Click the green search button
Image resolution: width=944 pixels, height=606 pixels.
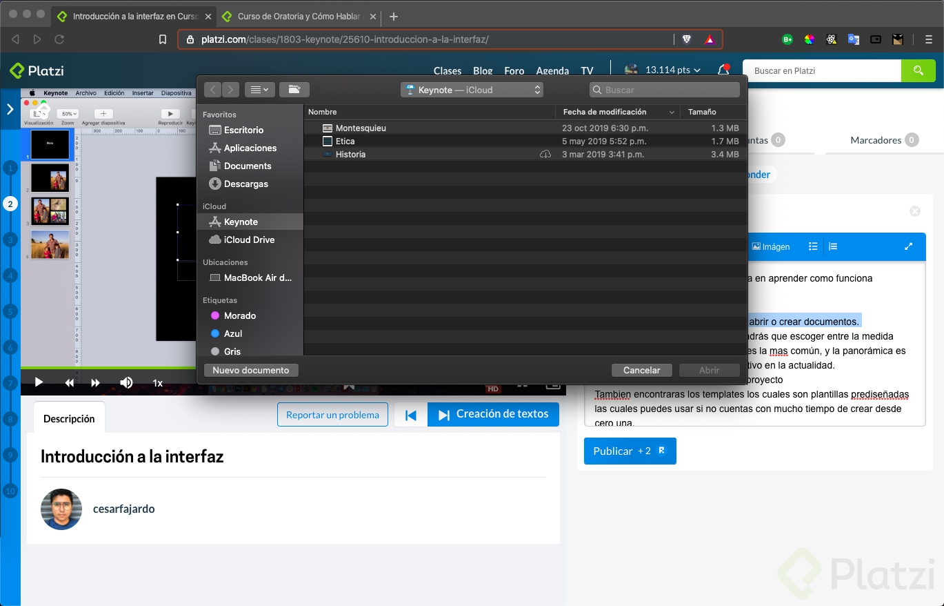coord(918,70)
